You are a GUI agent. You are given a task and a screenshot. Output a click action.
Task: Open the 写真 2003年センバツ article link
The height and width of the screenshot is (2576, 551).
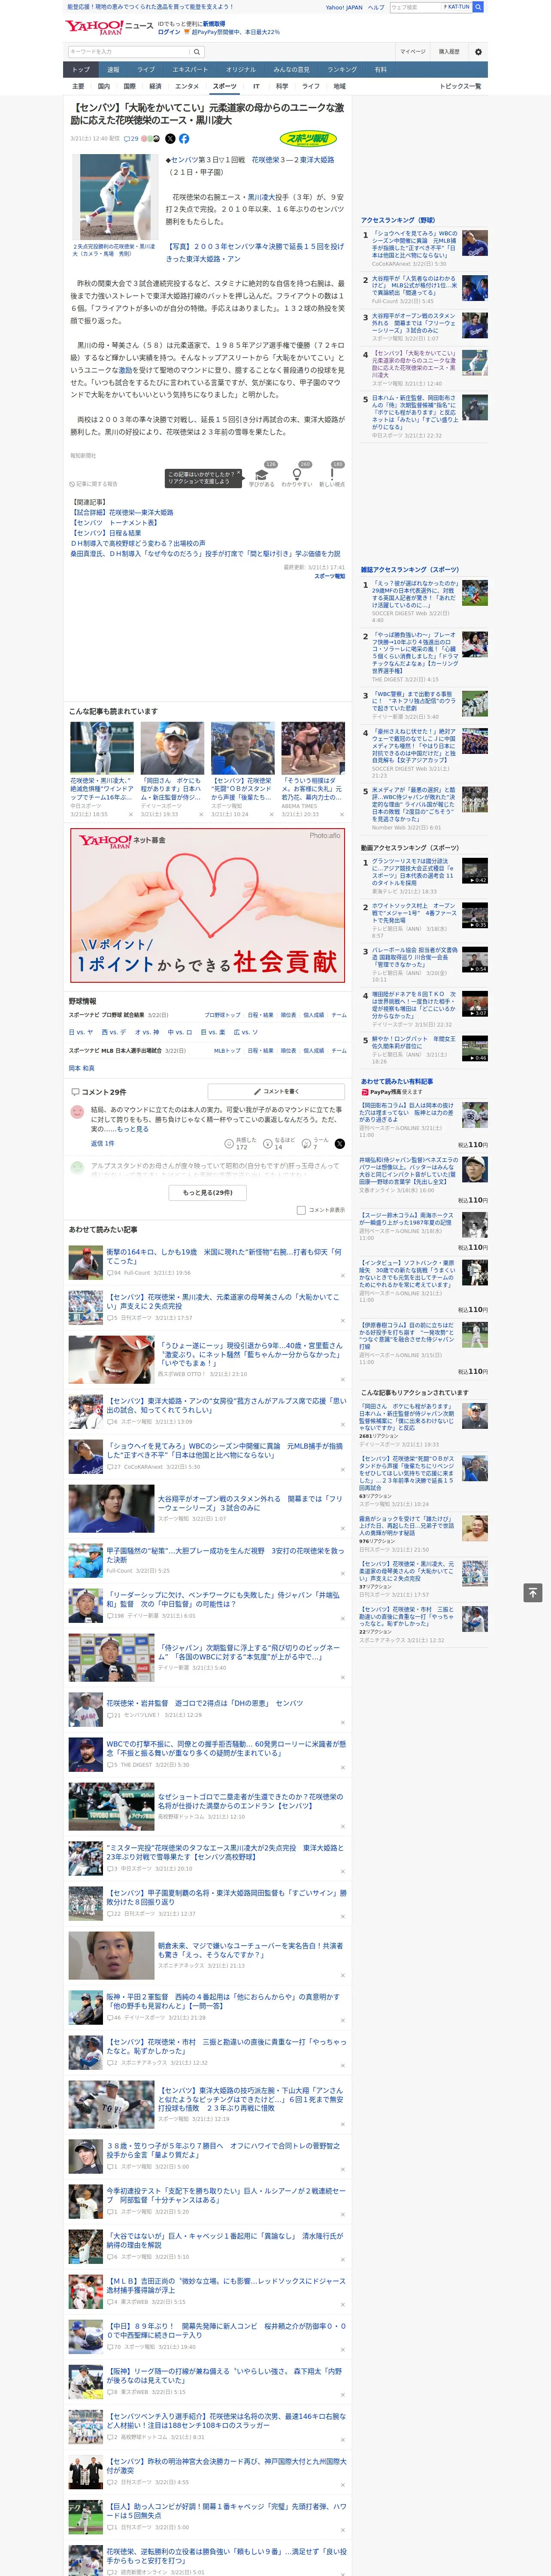(x=254, y=252)
